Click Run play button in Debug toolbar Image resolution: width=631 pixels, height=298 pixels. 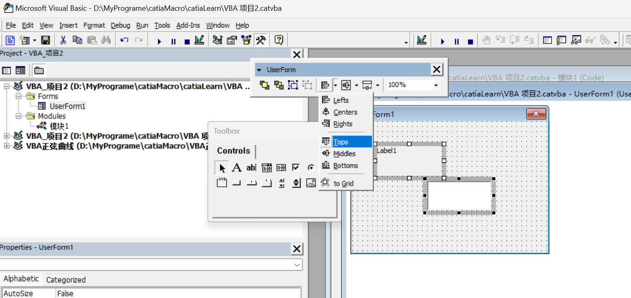tap(443, 41)
